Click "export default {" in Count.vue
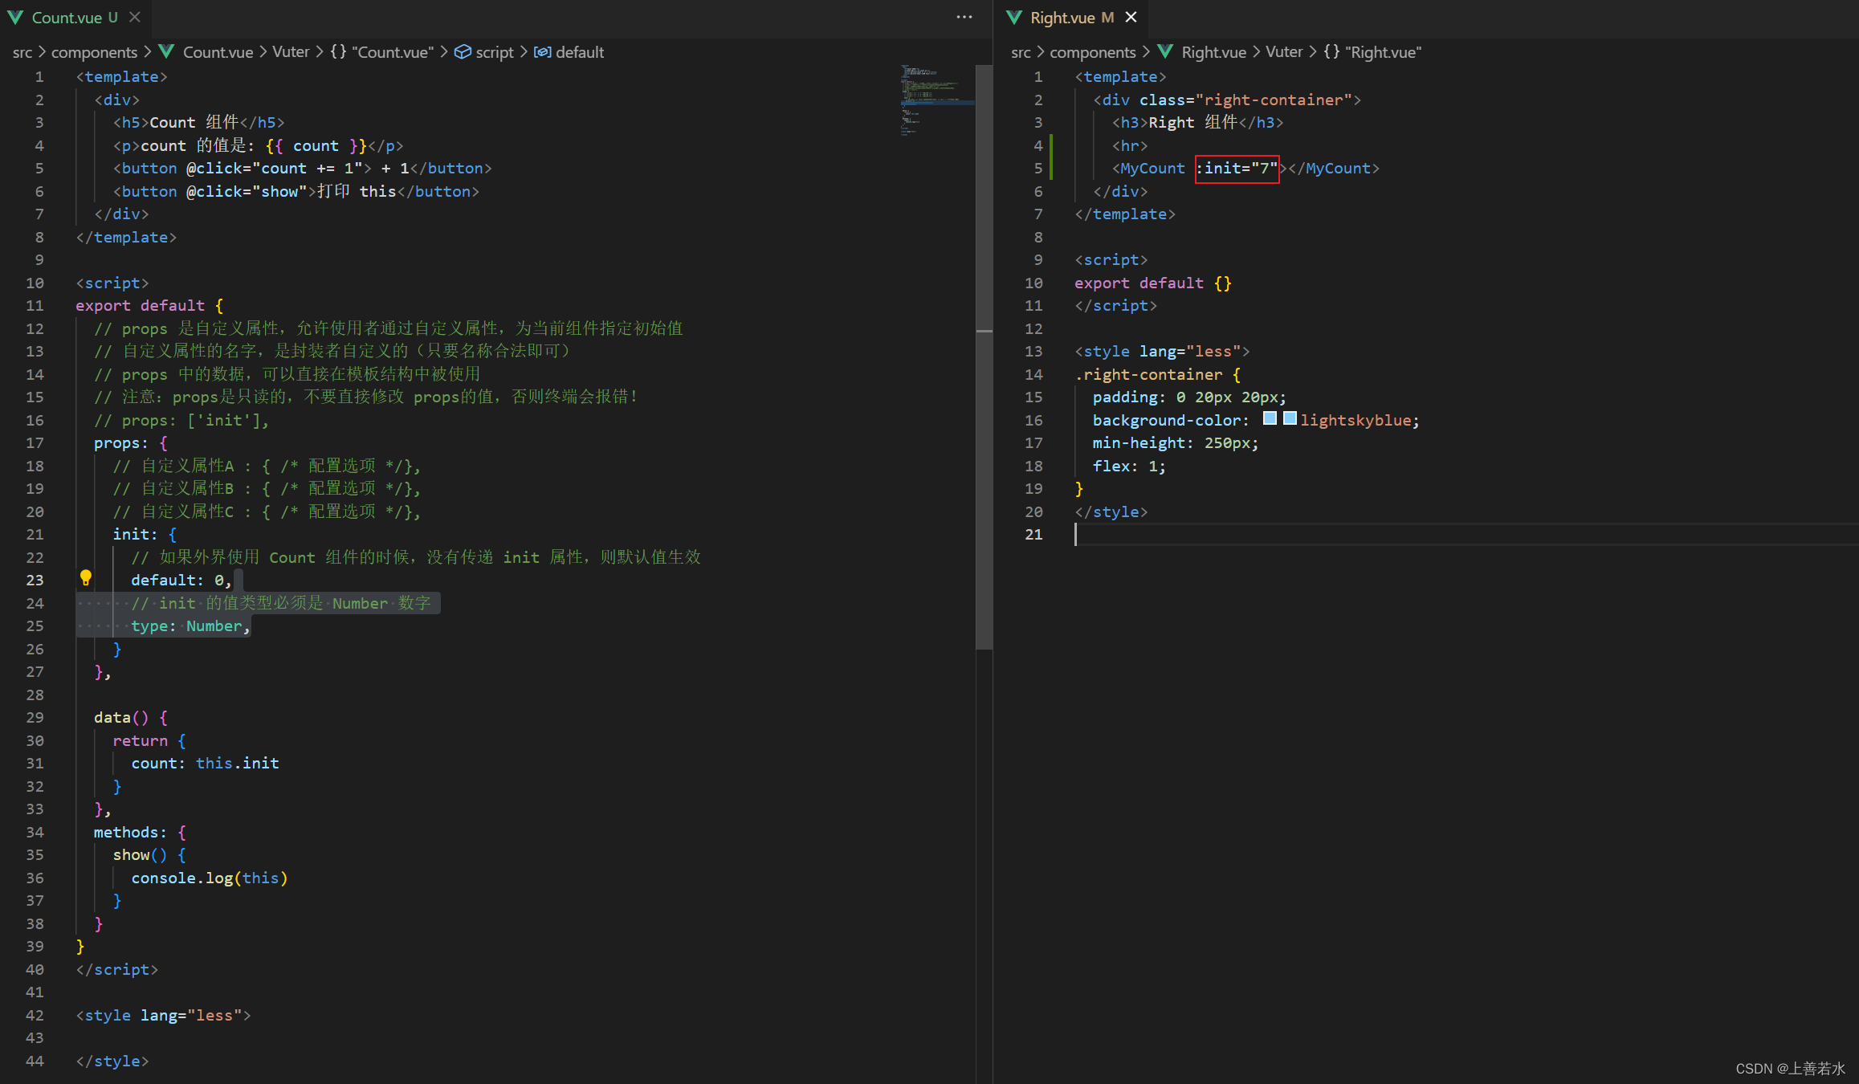This screenshot has height=1084, width=1859. [150, 305]
